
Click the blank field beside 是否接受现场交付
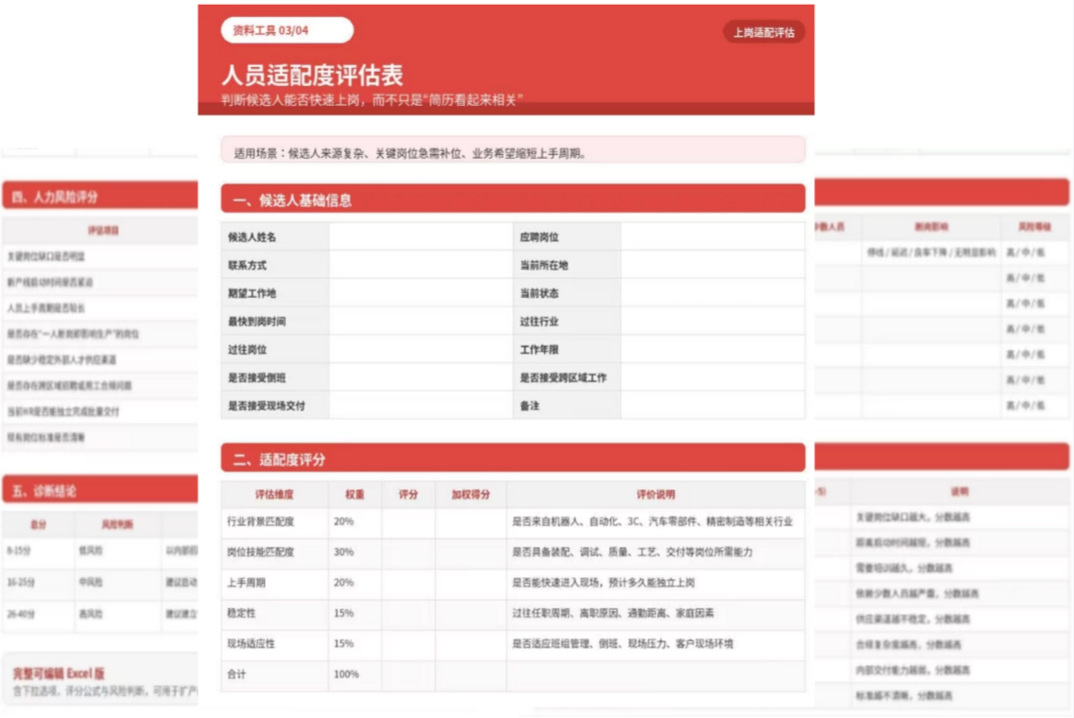[x=421, y=406]
